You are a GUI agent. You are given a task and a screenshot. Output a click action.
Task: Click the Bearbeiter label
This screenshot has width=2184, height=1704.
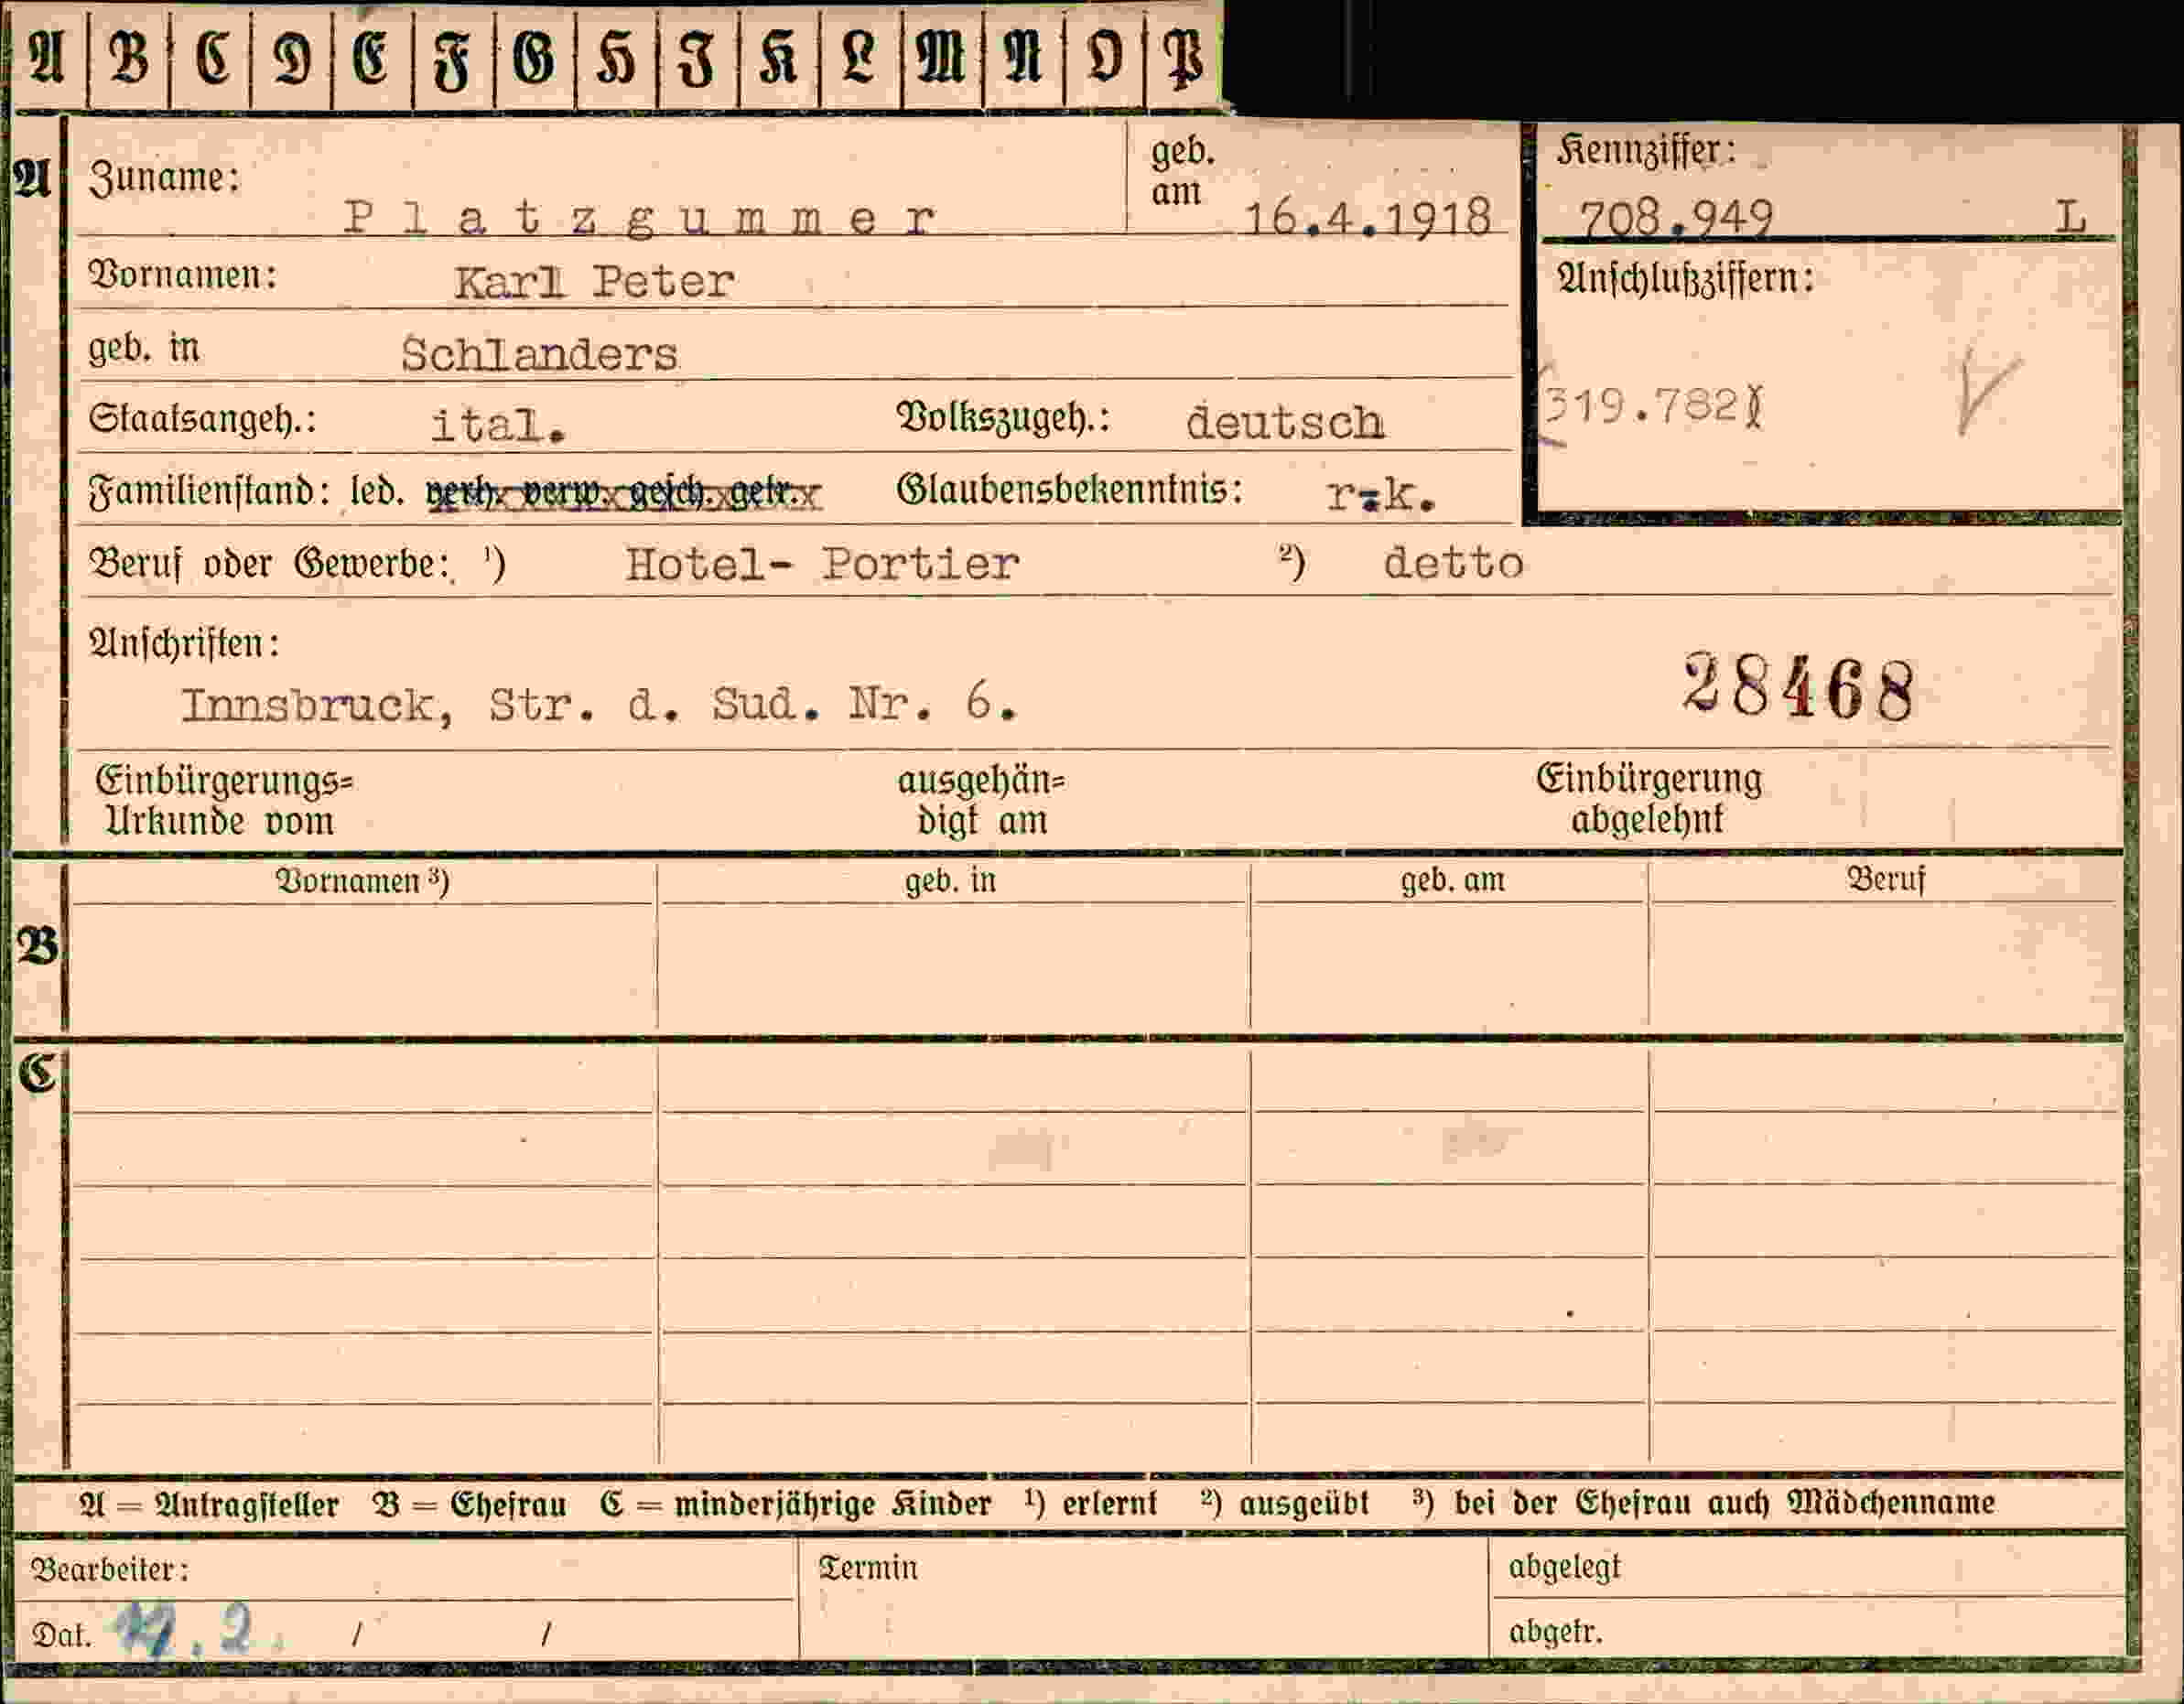tap(109, 1569)
